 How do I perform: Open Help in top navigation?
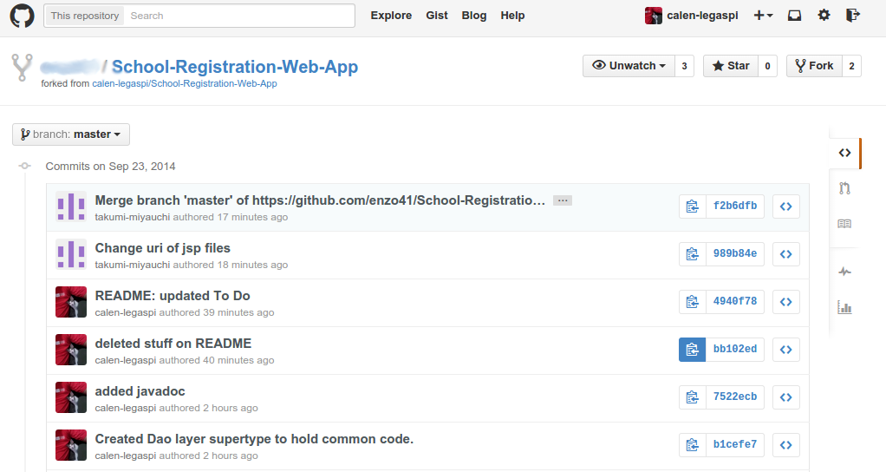[x=512, y=16]
